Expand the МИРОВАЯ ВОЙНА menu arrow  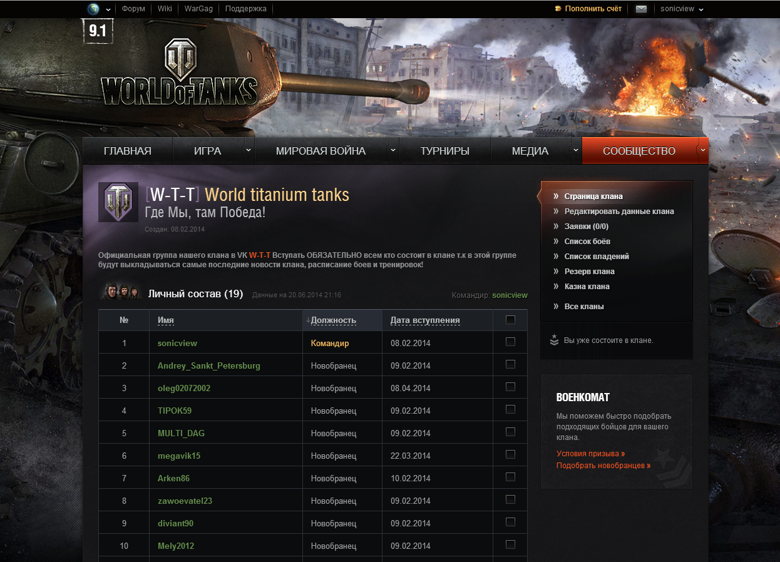tap(393, 150)
